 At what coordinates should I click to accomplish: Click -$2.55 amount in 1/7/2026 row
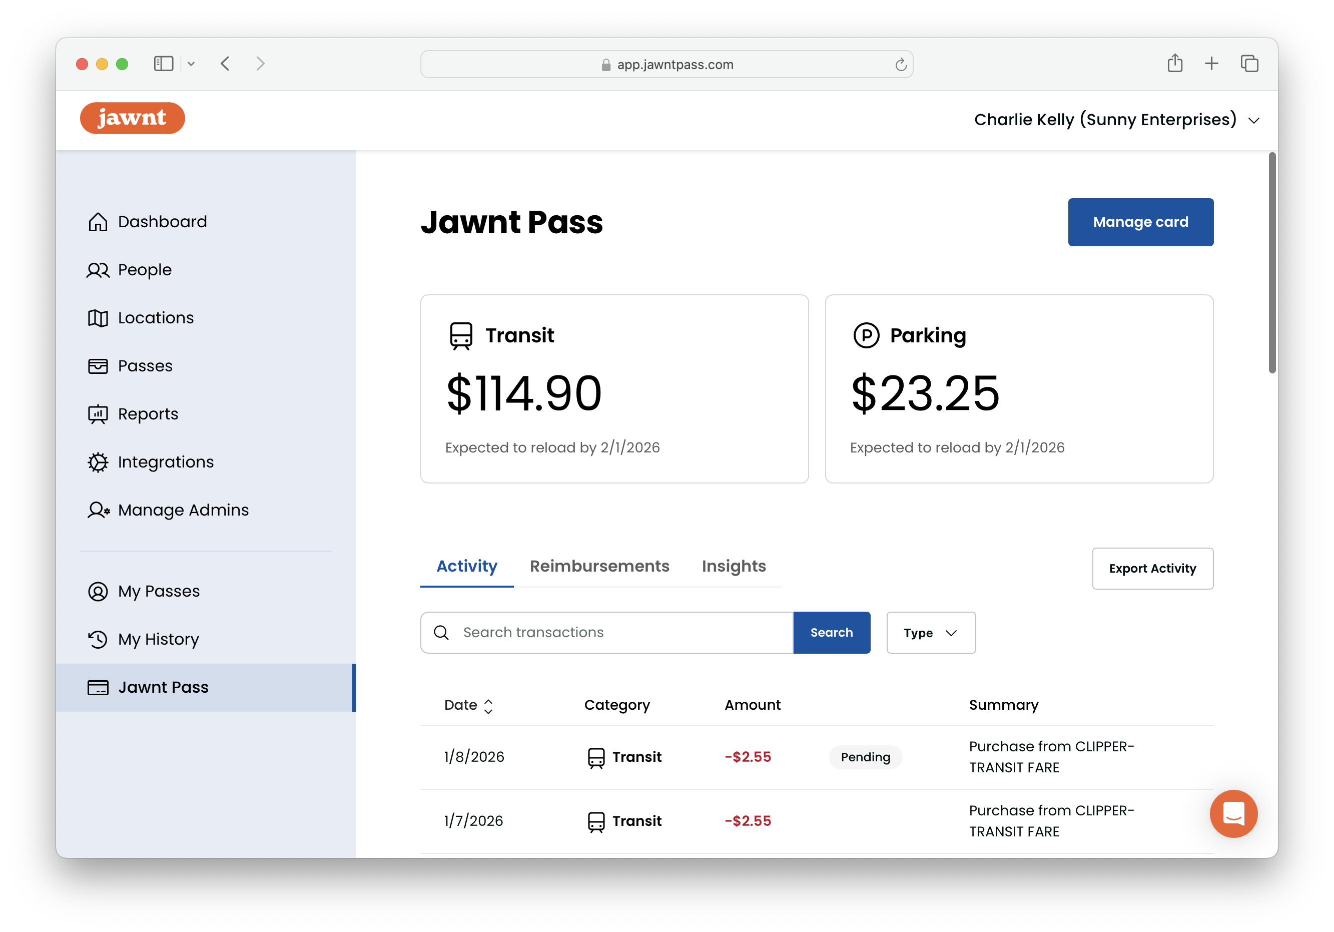[x=748, y=821]
